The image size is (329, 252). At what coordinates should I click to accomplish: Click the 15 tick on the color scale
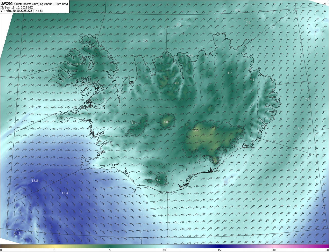coord(219,250)
